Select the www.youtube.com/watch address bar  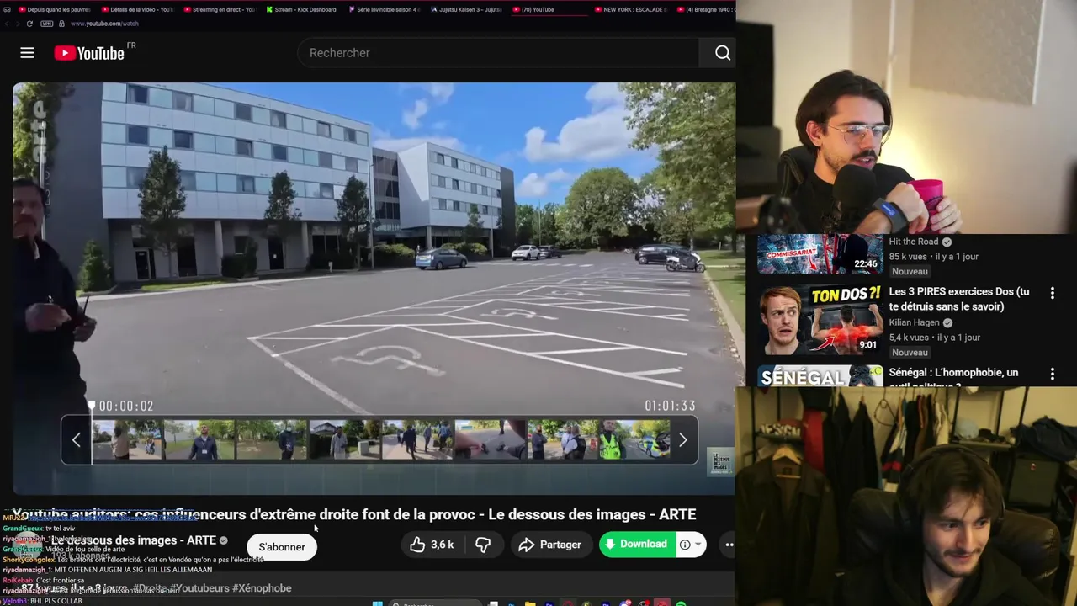(104, 24)
